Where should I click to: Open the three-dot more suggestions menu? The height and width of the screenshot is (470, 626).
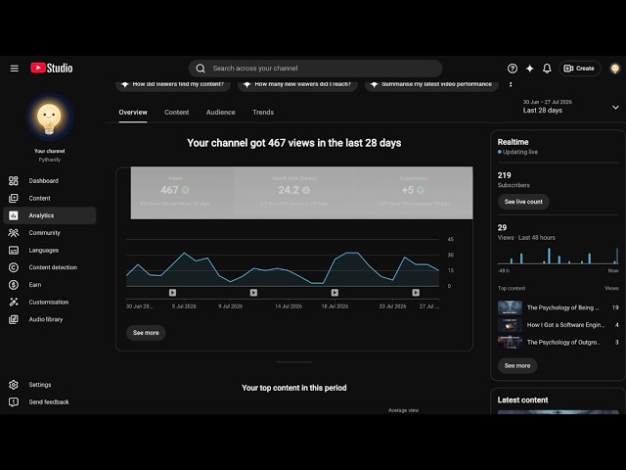[511, 84]
